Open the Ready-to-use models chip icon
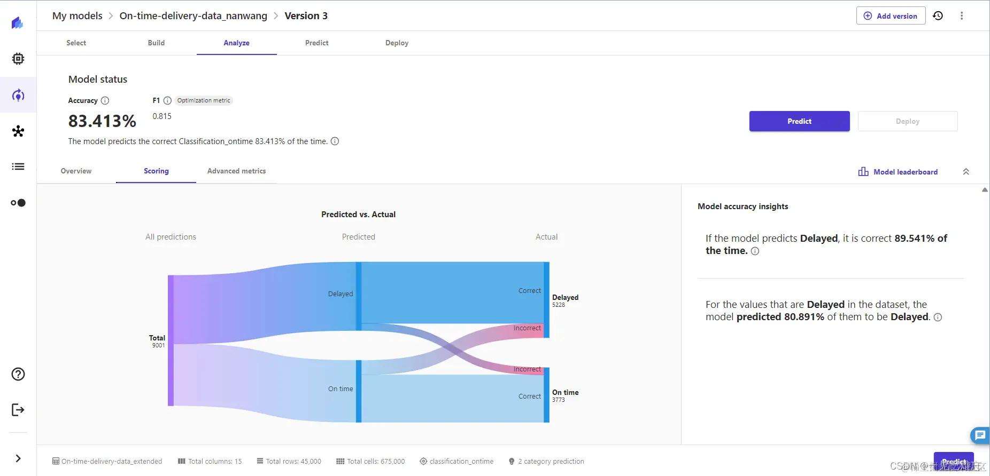This screenshot has height=476, width=990. tap(18, 59)
